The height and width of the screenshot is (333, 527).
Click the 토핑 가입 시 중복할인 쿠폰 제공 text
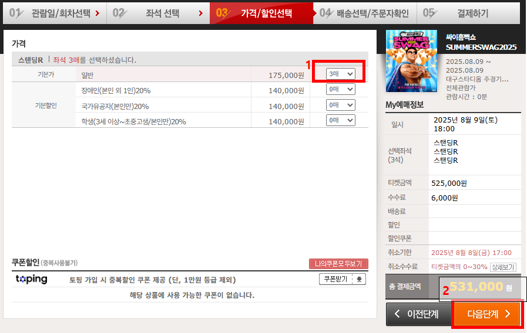click(x=153, y=280)
